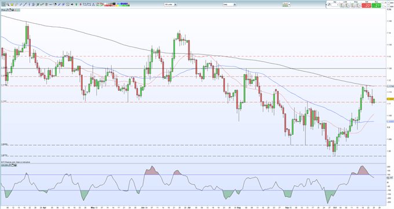Select the green up arrow marker tool
The width and height of the screenshot is (394, 209).
(x=76, y=4)
